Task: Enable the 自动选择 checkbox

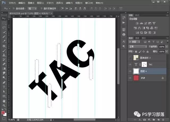Action: (x=14, y=8)
